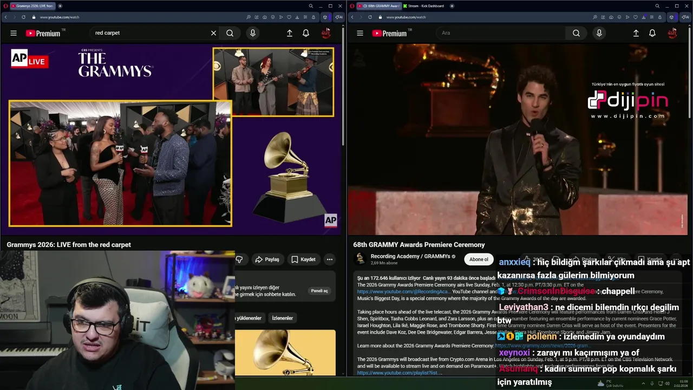Open Opera AI button in right window
Image resolution: width=693 pixels, height=390 pixels.
click(685, 17)
